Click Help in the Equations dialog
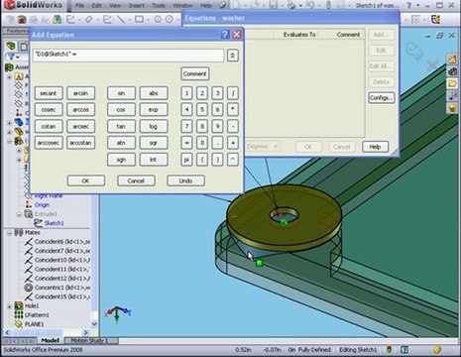Screen dimensions: 461x357 375,147
